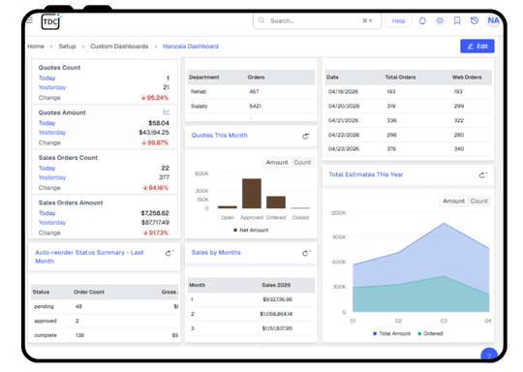
Task: Click the Sales 2026 column header
Action: tap(276, 285)
